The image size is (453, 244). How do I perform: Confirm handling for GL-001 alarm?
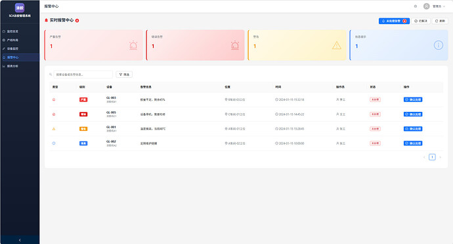point(413,129)
